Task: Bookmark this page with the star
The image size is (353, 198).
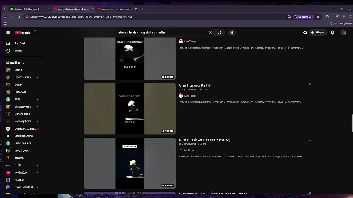Action: coord(318,16)
